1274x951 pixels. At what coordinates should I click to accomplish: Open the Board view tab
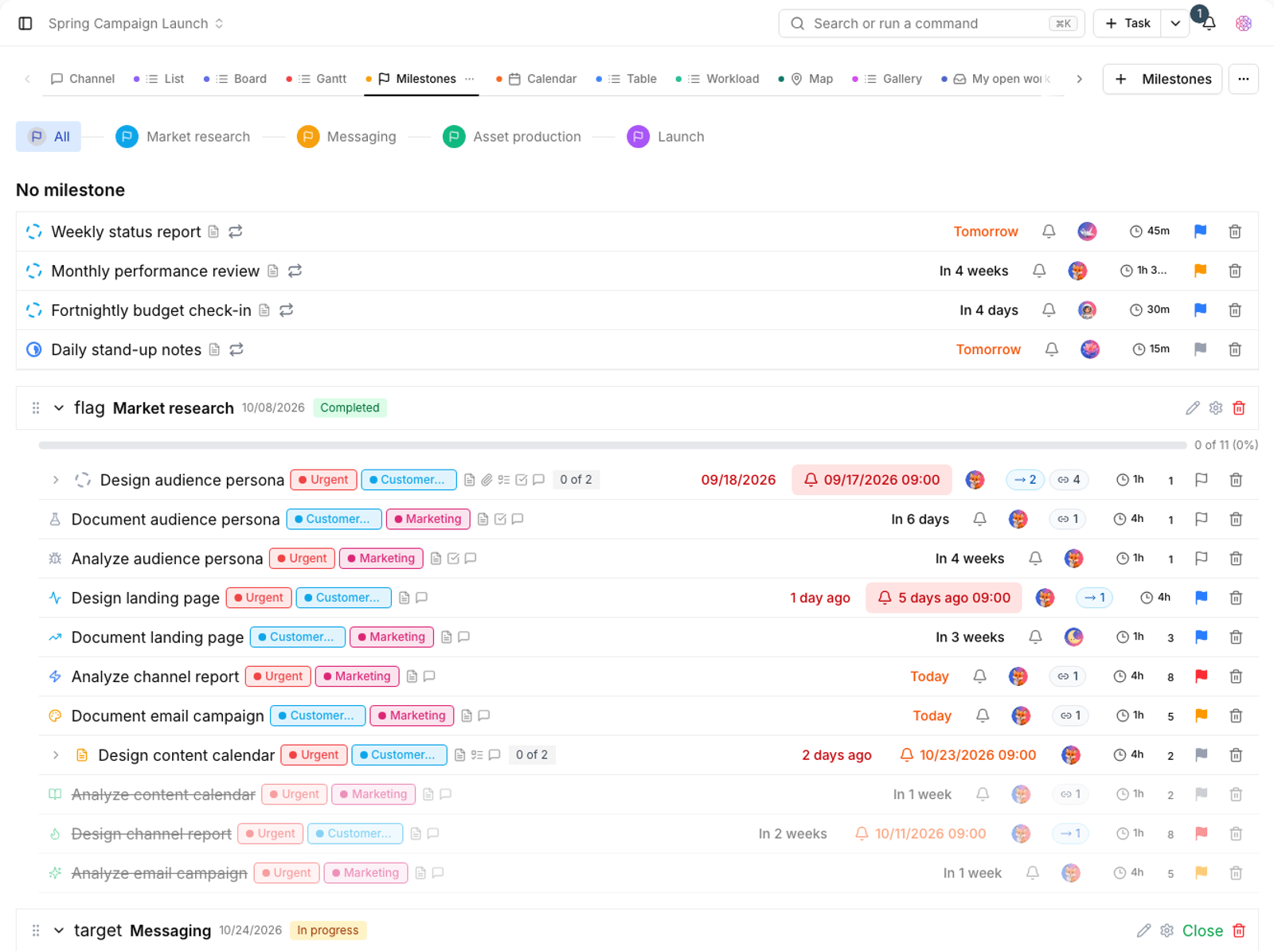241,79
